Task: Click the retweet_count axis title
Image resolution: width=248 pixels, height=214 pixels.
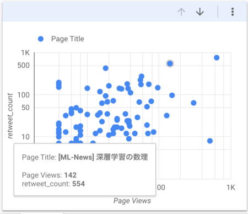Action: tap(10, 116)
